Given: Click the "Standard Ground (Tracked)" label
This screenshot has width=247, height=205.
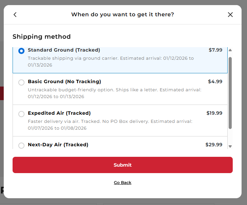Looking at the screenshot, I should click(x=64, y=50).
